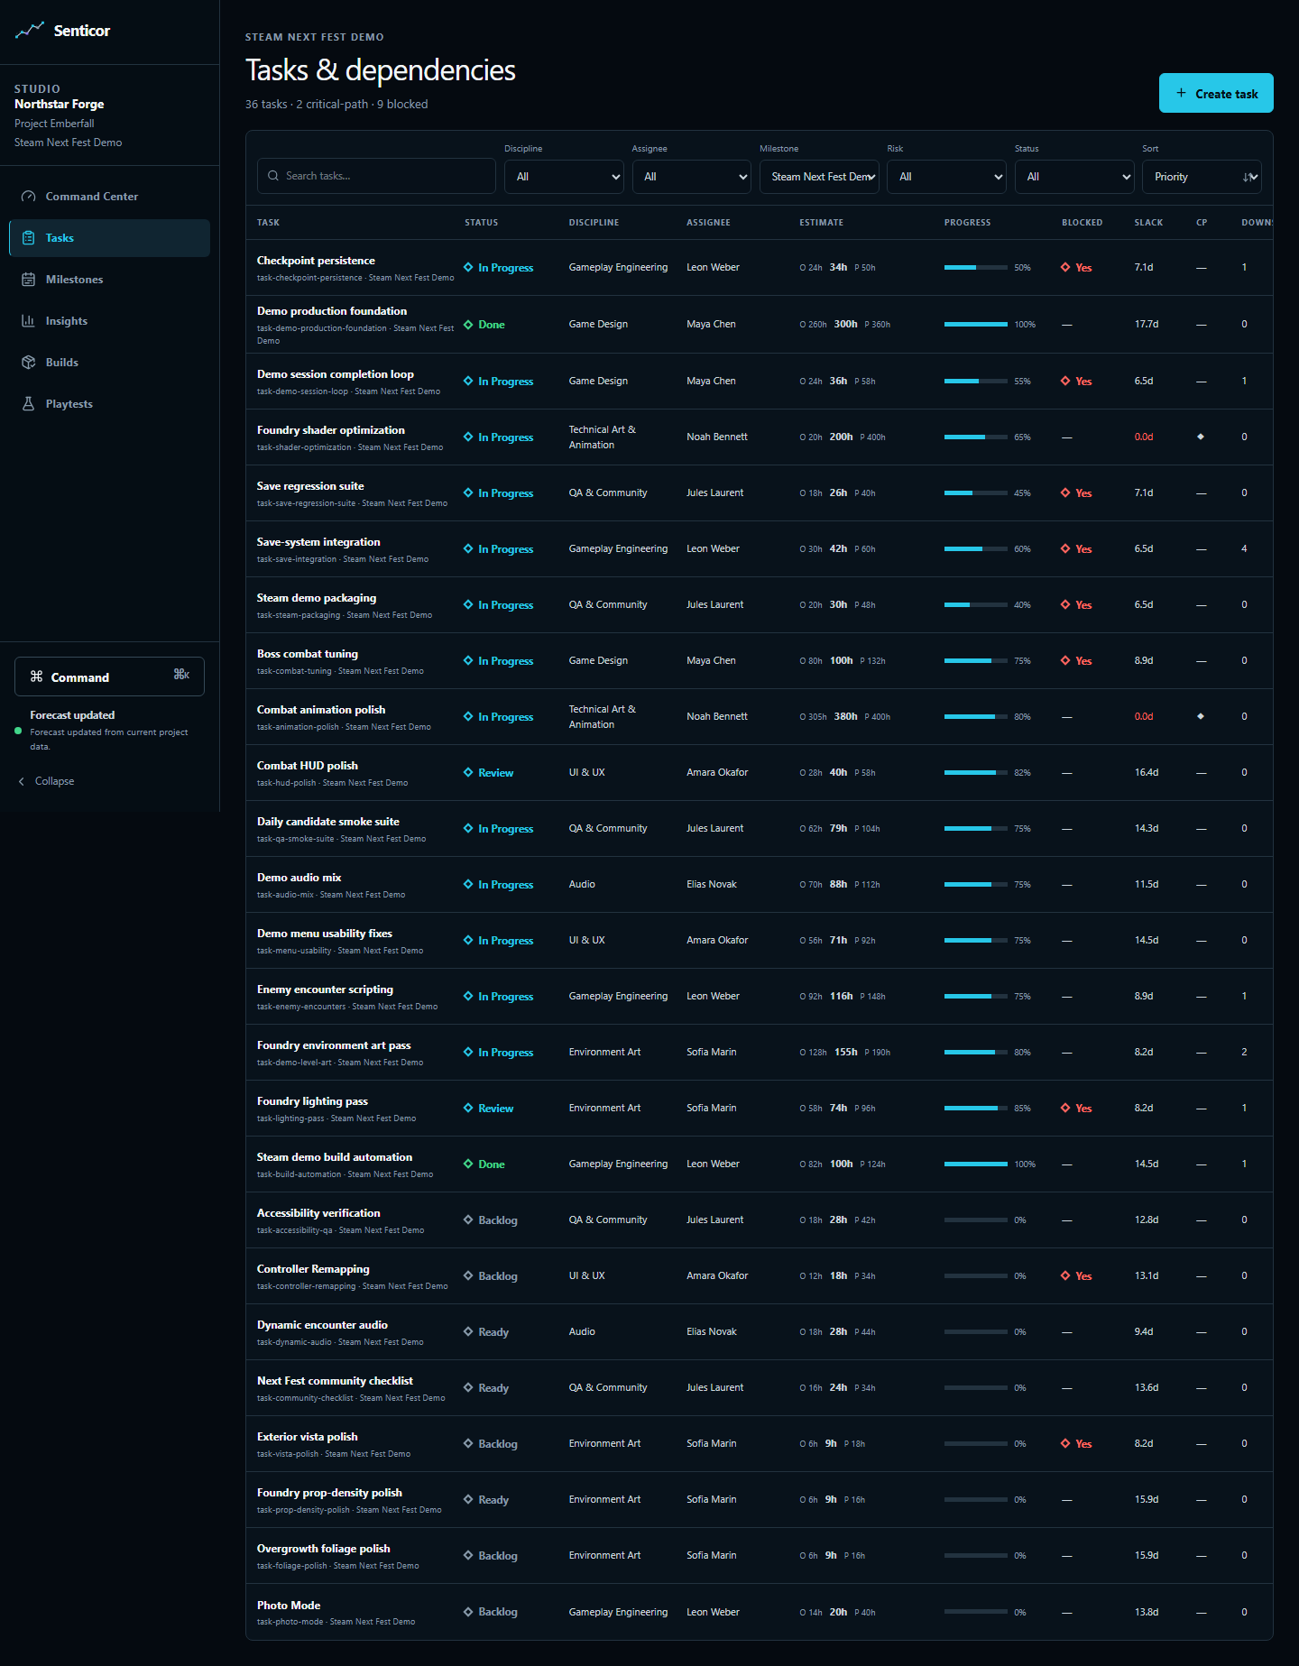Click the Steam Next Fest Demo sidebar label
The width and height of the screenshot is (1299, 1666).
pyautogui.click(x=69, y=143)
